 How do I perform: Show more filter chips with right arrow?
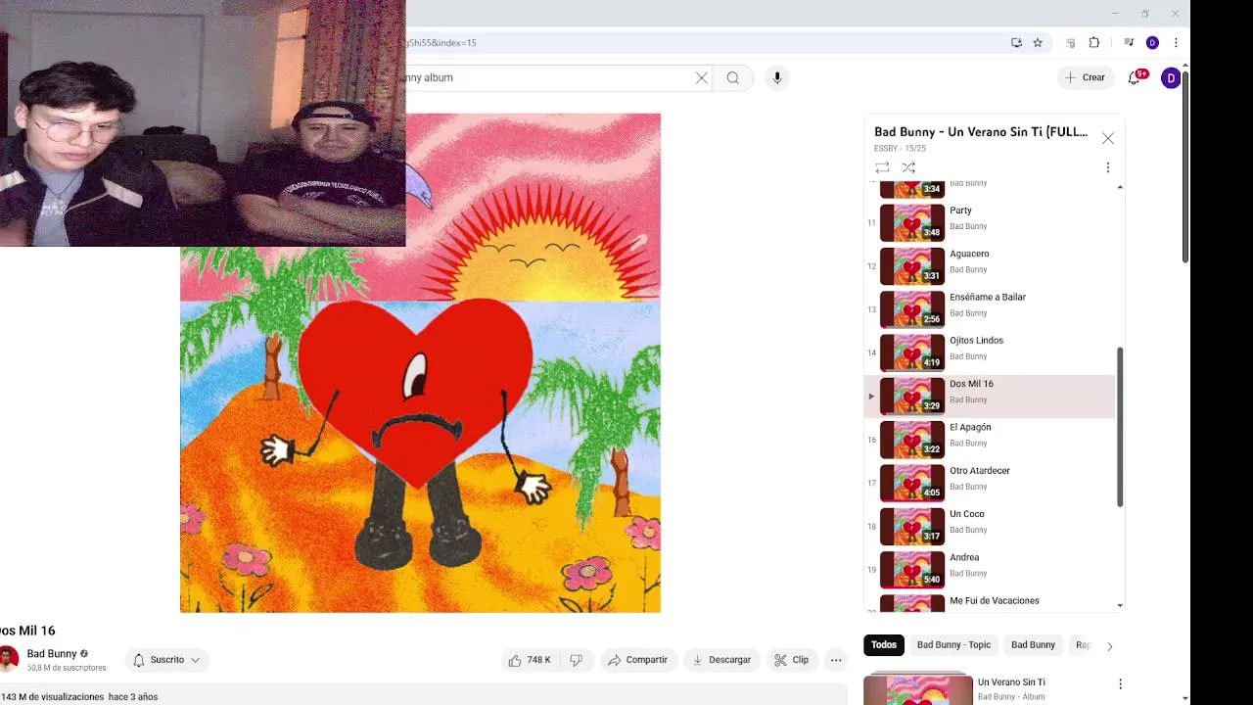[x=1109, y=646]
